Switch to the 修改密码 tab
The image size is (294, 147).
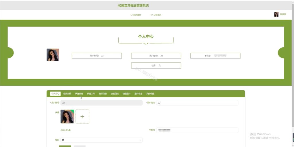click(67, 94)
